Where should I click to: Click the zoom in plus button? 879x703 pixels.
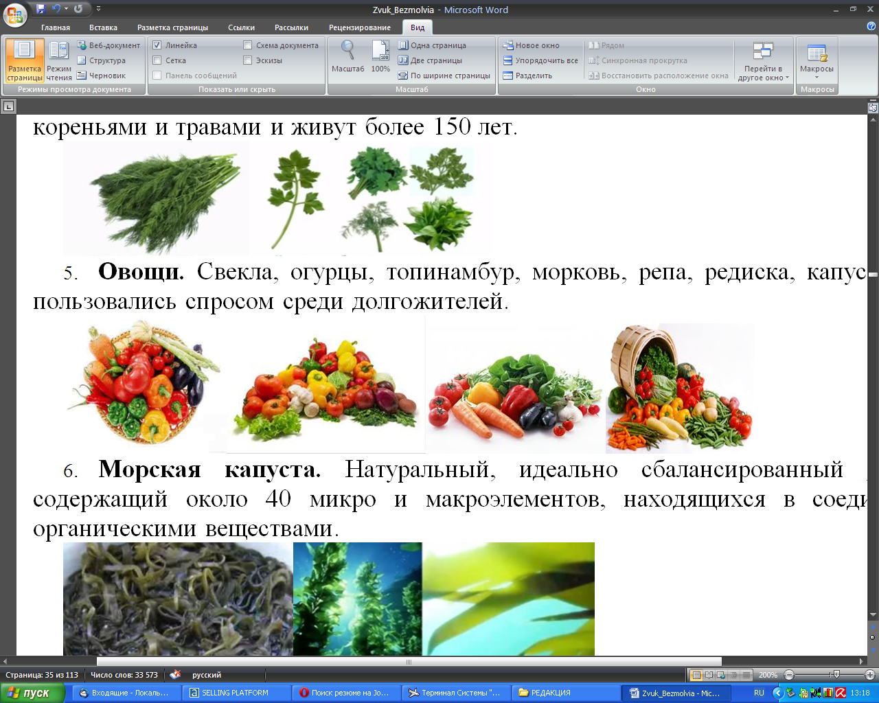click(870, 675)
